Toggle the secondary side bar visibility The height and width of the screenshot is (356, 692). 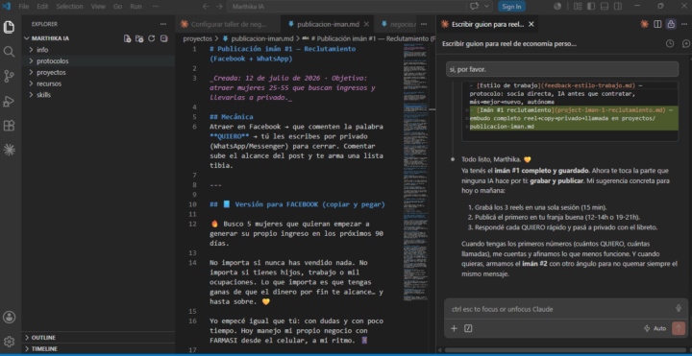pyautogui.click(x=618, y=6)
